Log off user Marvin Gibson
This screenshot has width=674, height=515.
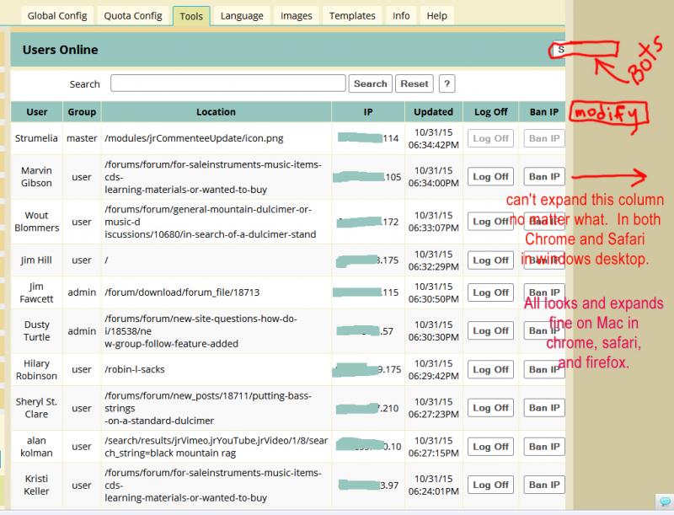[490, 177]
